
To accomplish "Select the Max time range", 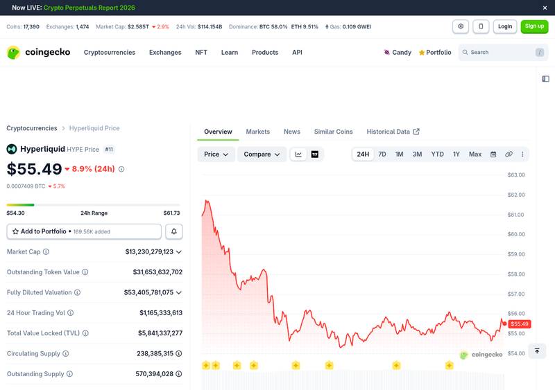I will click(x=475, y=154).
